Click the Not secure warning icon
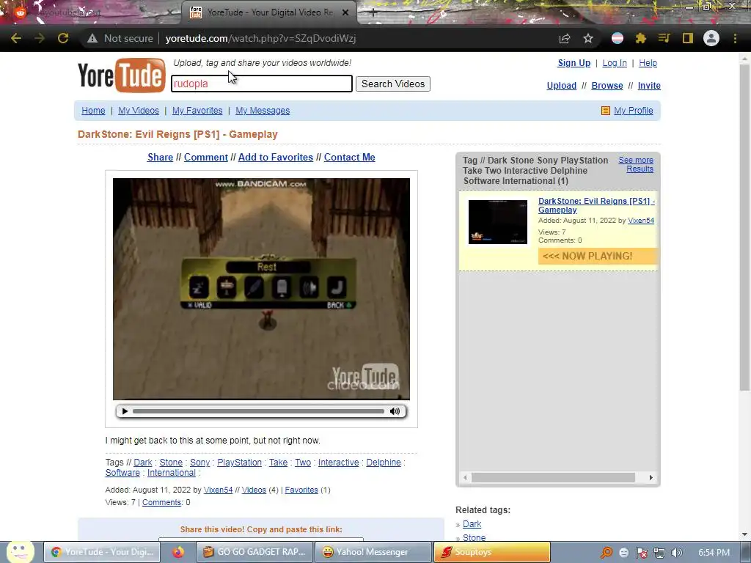 [92, 38]
